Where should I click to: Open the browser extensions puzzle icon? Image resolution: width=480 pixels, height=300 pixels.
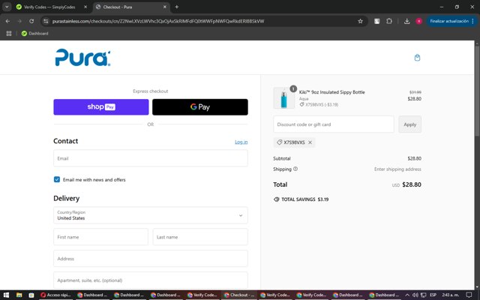pyautogui.click(x=389, y=21)
